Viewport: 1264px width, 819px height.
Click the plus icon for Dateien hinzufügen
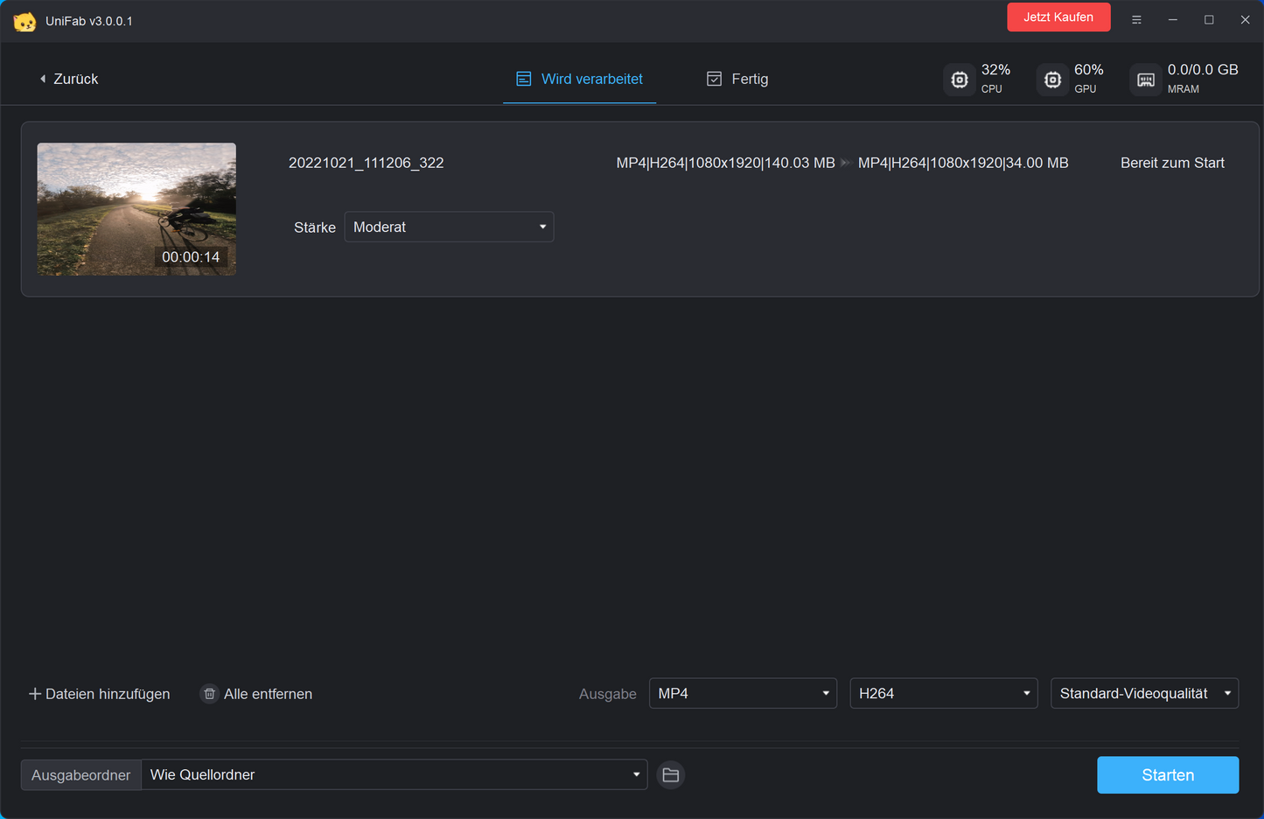point(35,693)
